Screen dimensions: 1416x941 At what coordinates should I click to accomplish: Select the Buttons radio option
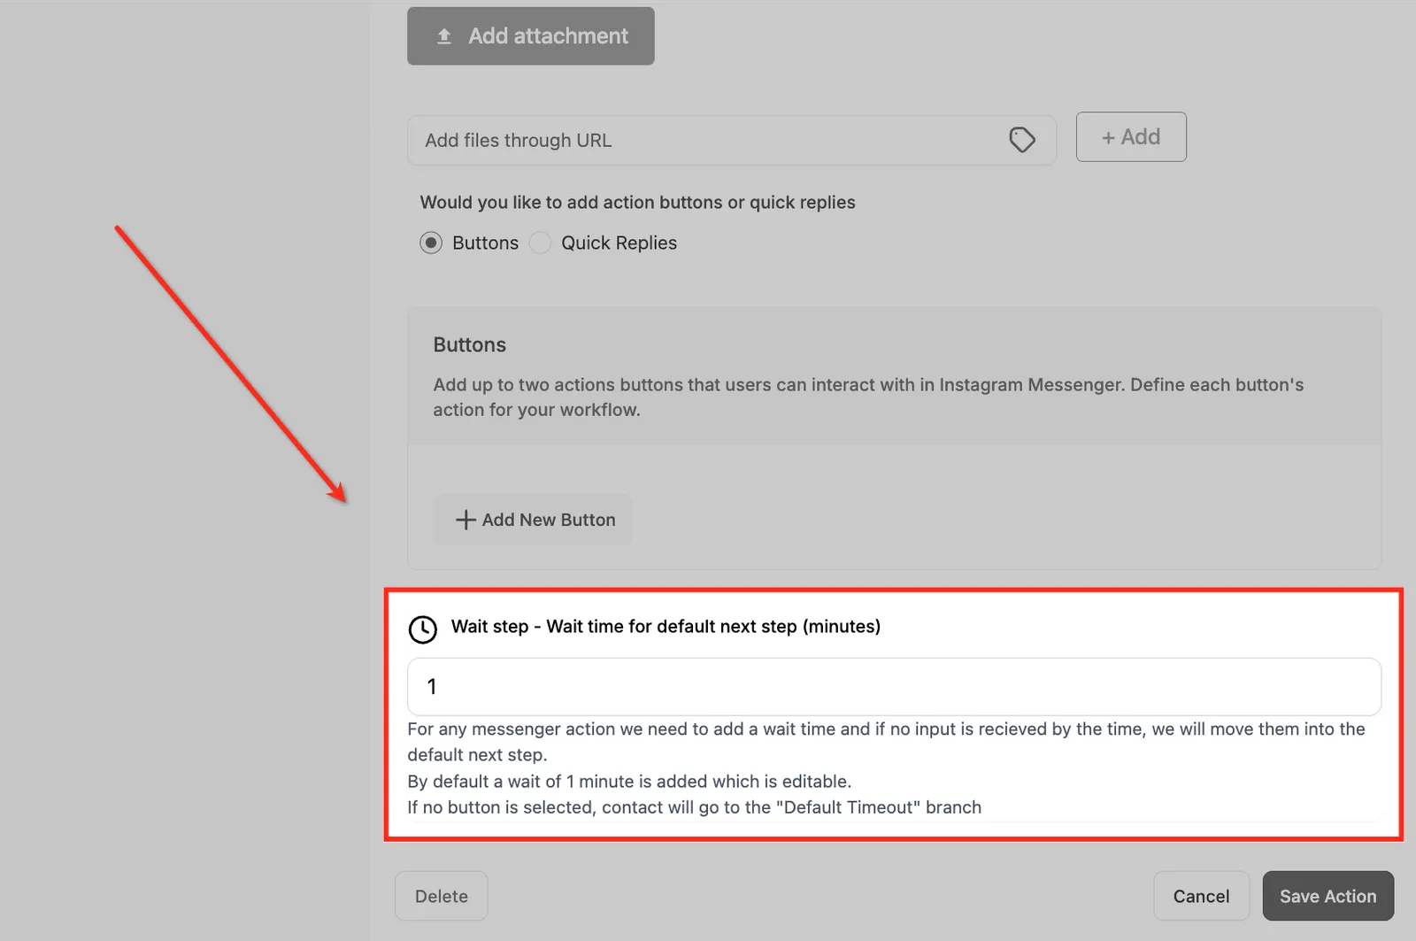pos(431,243)
